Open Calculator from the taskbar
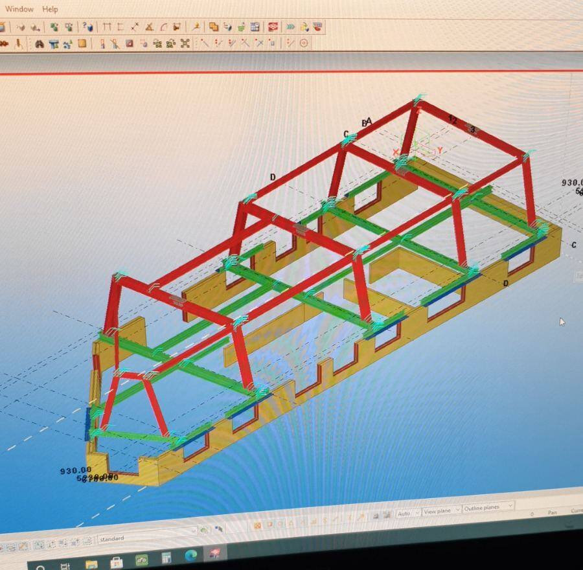This screenshot has width=583, height=570. 166,557
